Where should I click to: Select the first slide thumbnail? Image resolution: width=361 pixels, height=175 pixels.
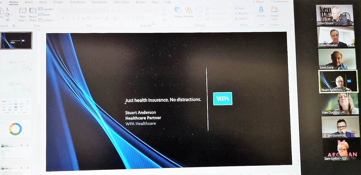16,41
